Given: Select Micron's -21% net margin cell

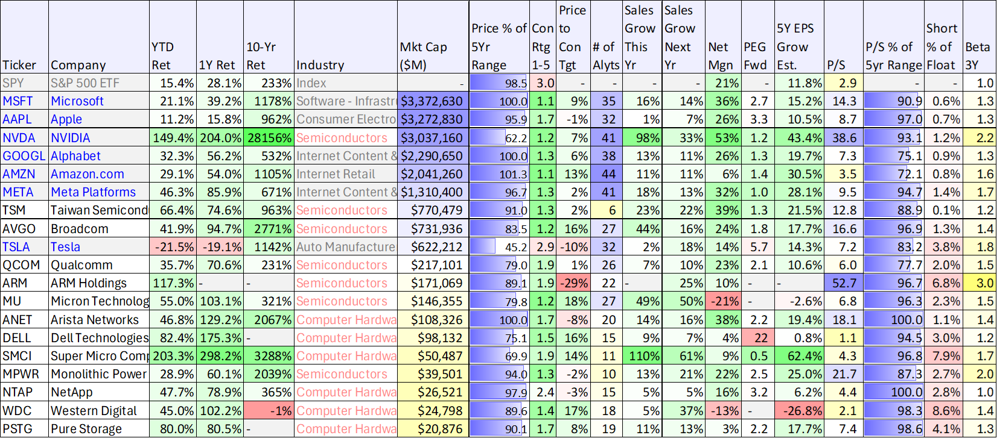Looking at the screenshot, I should pos(723,301).
